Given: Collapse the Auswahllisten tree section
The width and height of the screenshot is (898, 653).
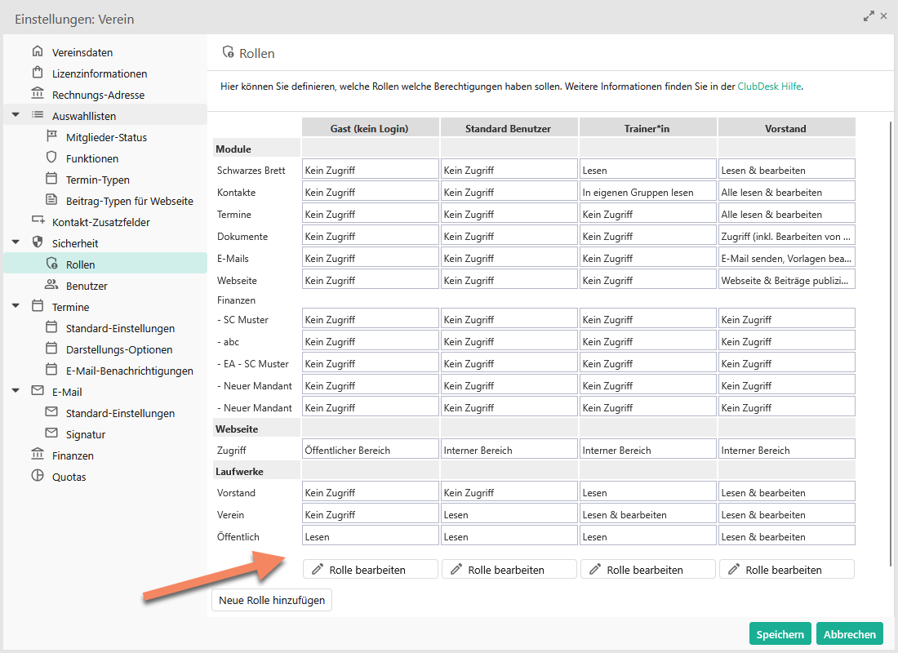Looking at the screenshot, I should pyautogui.click(x=16, y=115).
